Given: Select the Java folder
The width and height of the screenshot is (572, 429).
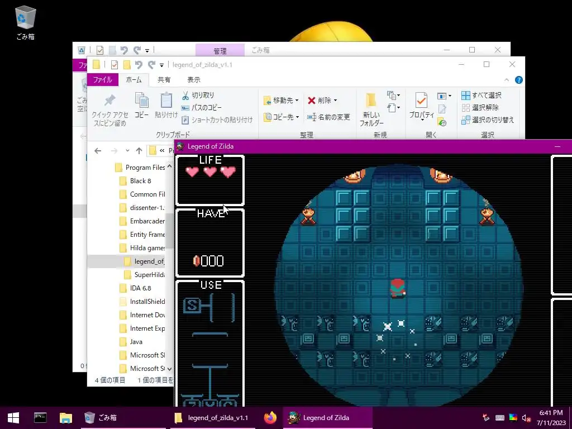Looking at the screenshot, I should (x=131, y=342).
